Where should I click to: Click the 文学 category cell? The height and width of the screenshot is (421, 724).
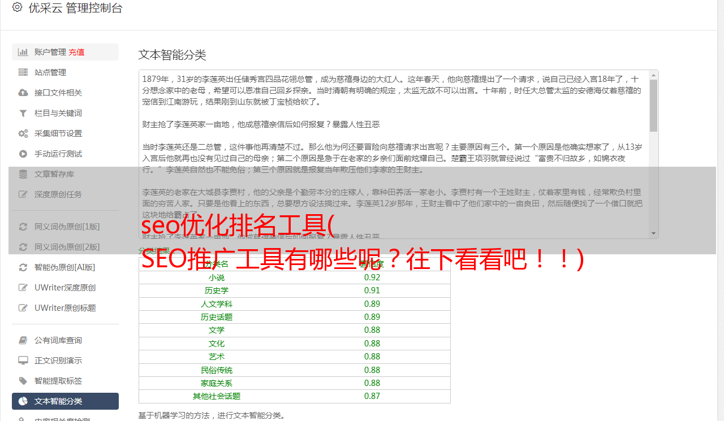pyautogui.click(x=217, y=330)
